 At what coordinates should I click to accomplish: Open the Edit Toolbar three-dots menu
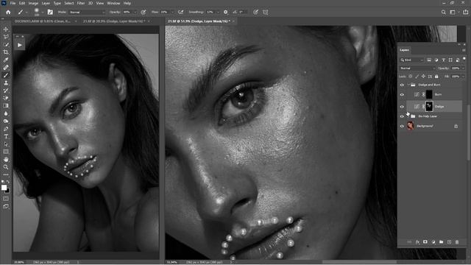click(x=6, y=174)
